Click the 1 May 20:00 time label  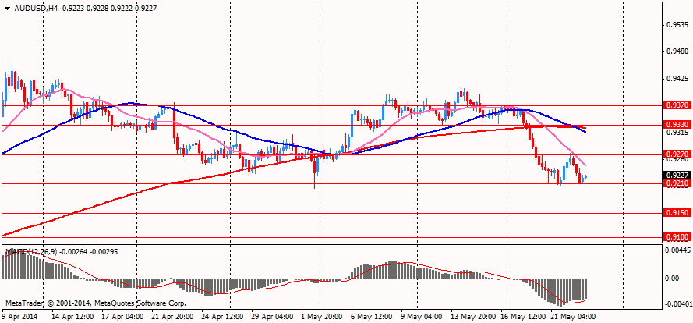coord(323,317)
